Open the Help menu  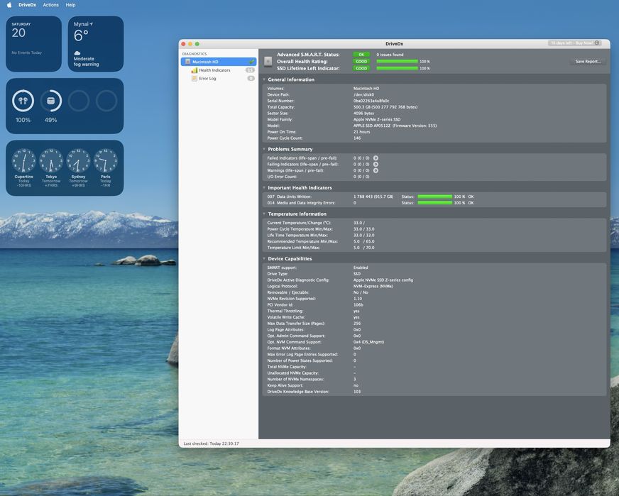click(70, 5)
